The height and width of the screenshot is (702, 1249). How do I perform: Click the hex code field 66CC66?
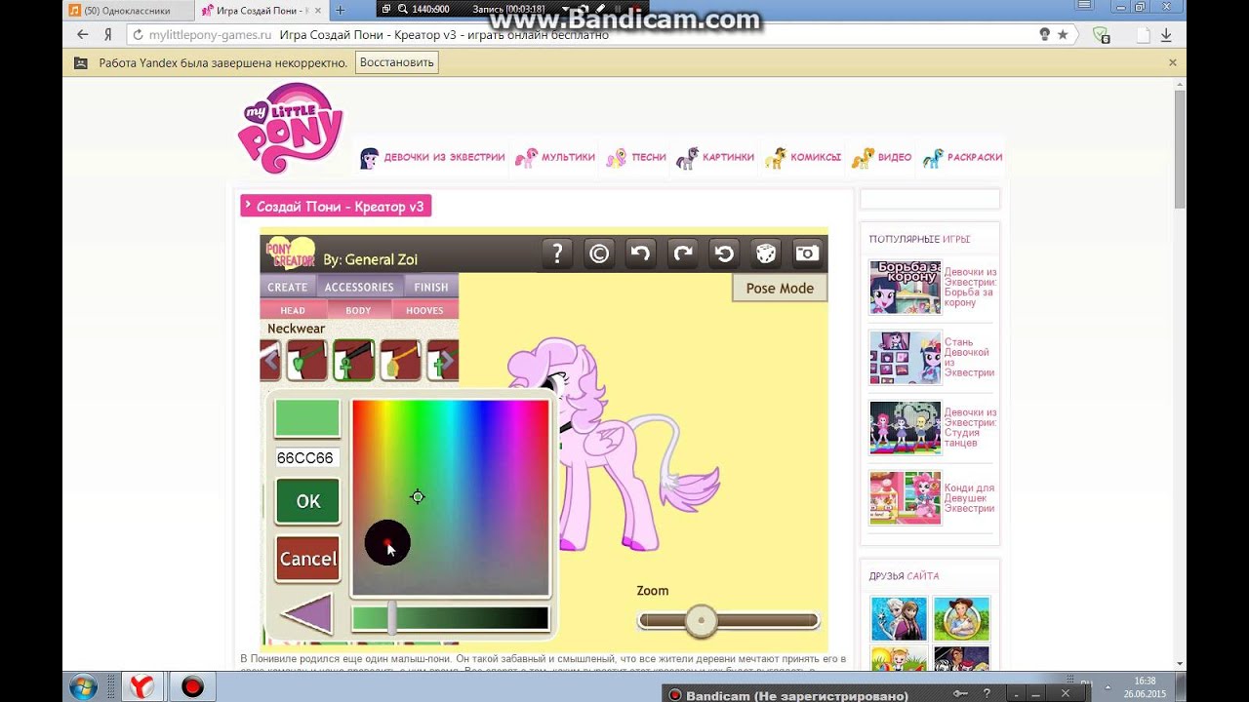(x=305, y=457)
